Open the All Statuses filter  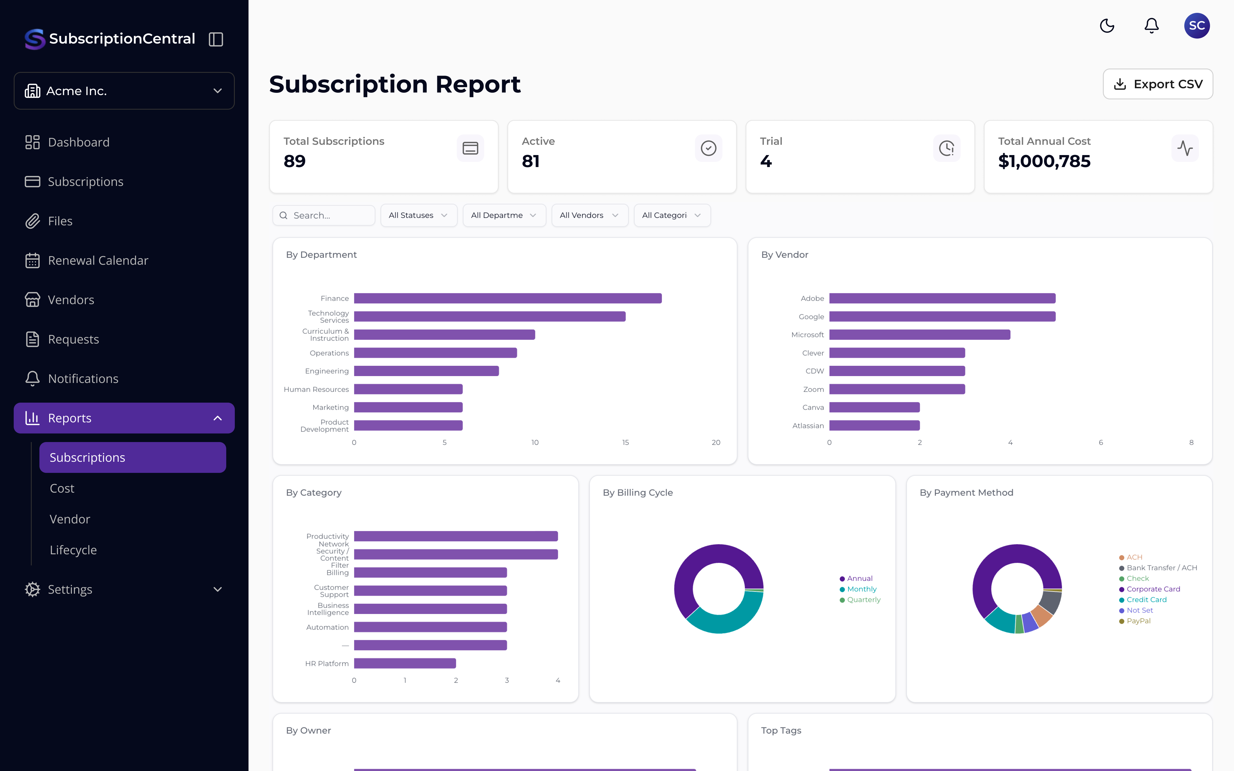click(419, 216)
